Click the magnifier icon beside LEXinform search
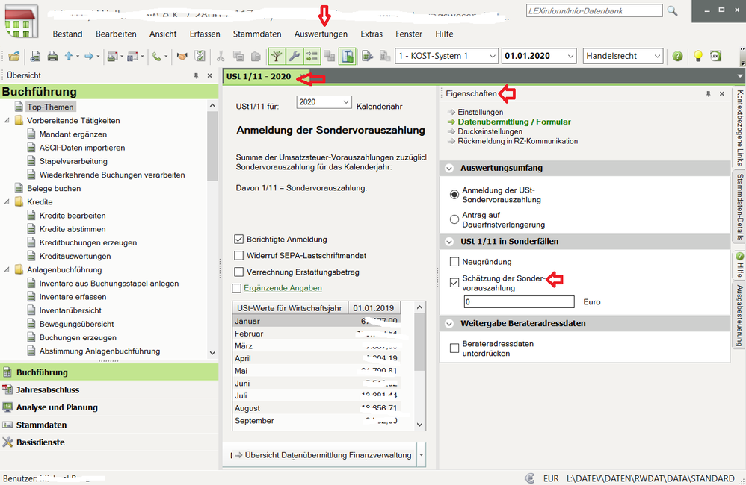The height and width of the screenshot is (485, 746). coord(672,10)
